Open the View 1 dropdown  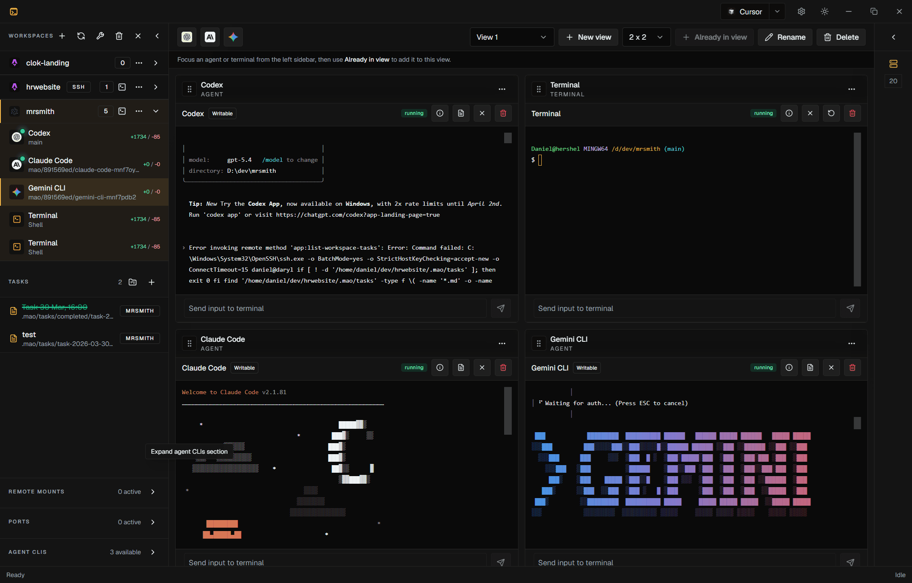[x=511, y=37]
